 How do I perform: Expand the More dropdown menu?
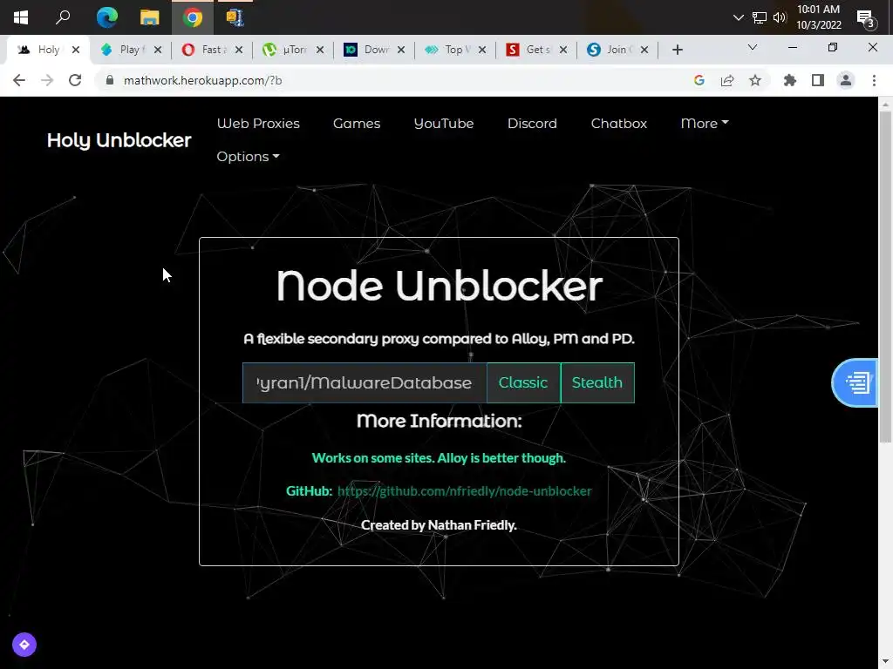click(705, 124)
